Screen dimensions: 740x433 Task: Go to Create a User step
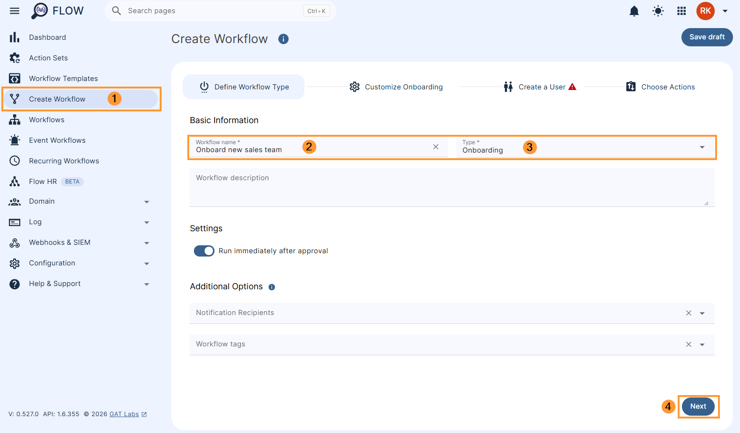click(x=540, y=87)
